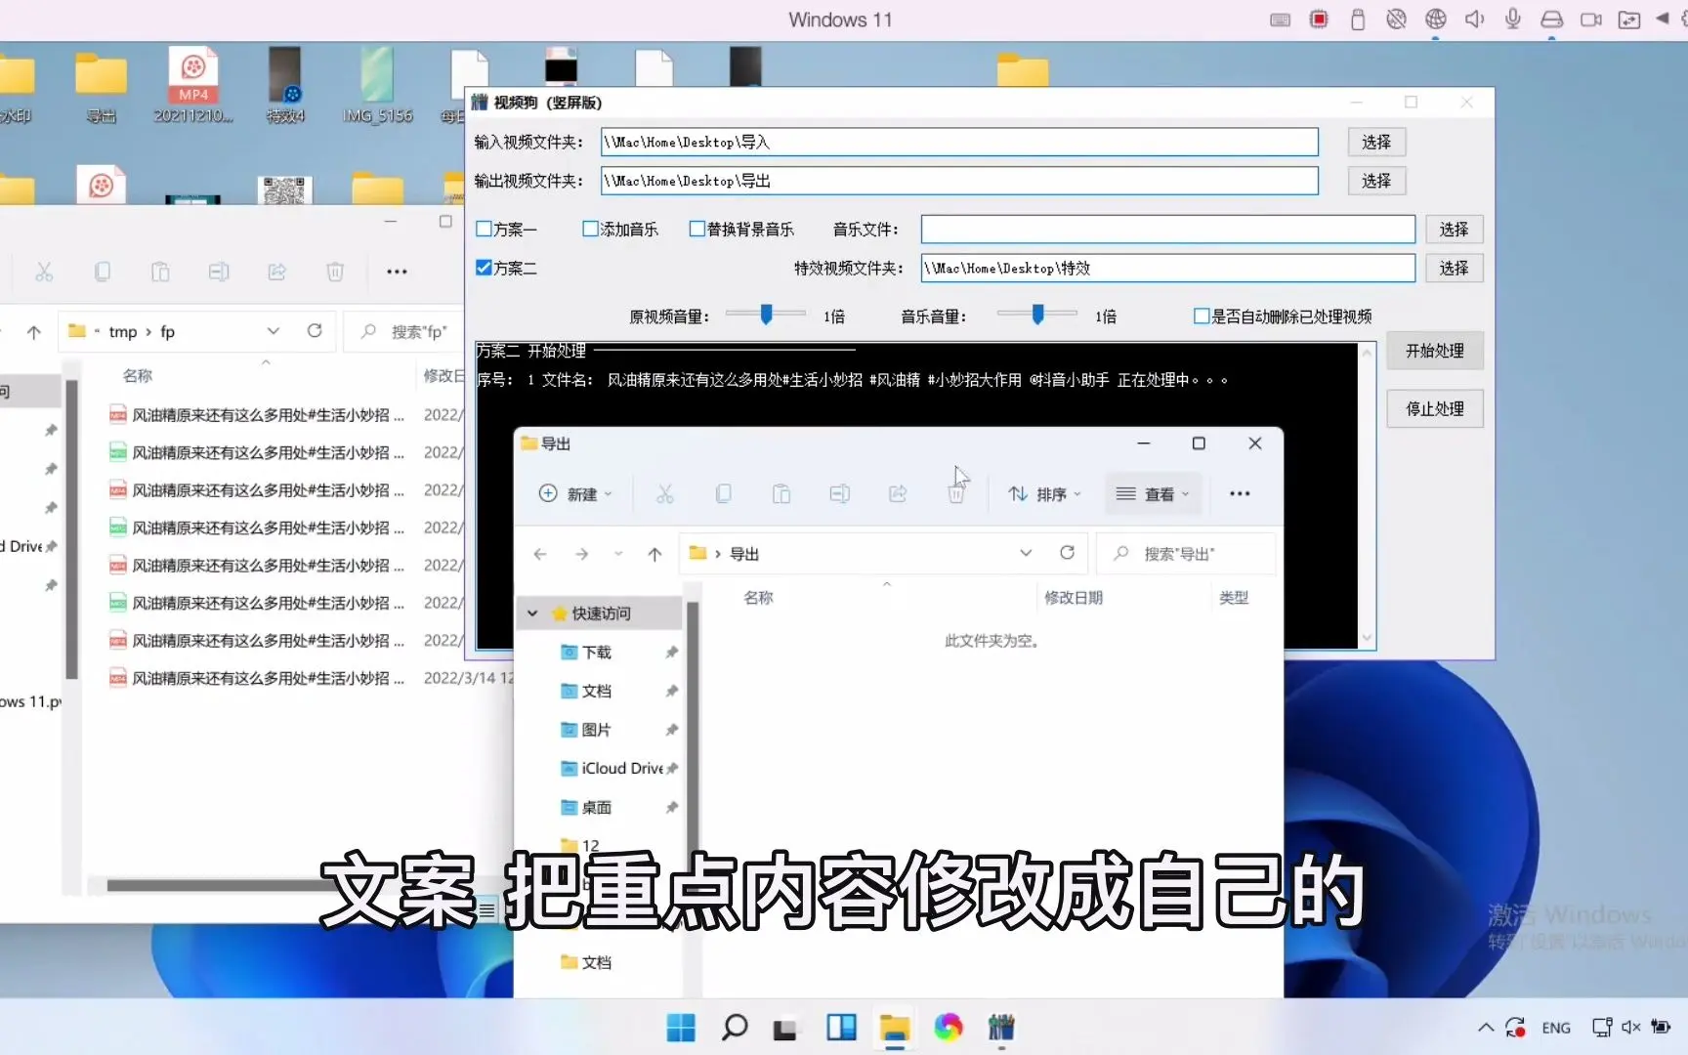Open 视频狗 app icon on taskbar

click(x=1001, y=1028)
